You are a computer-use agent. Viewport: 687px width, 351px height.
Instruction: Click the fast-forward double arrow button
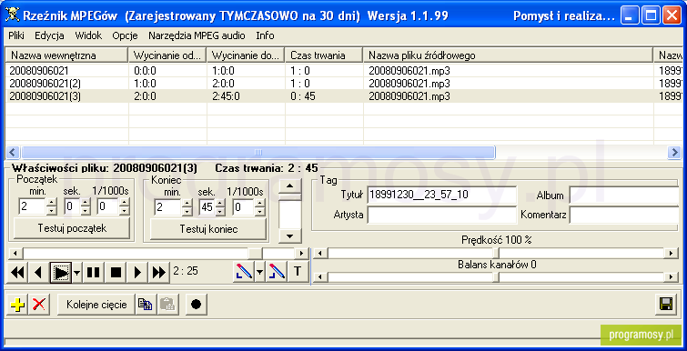pos(159,272)
